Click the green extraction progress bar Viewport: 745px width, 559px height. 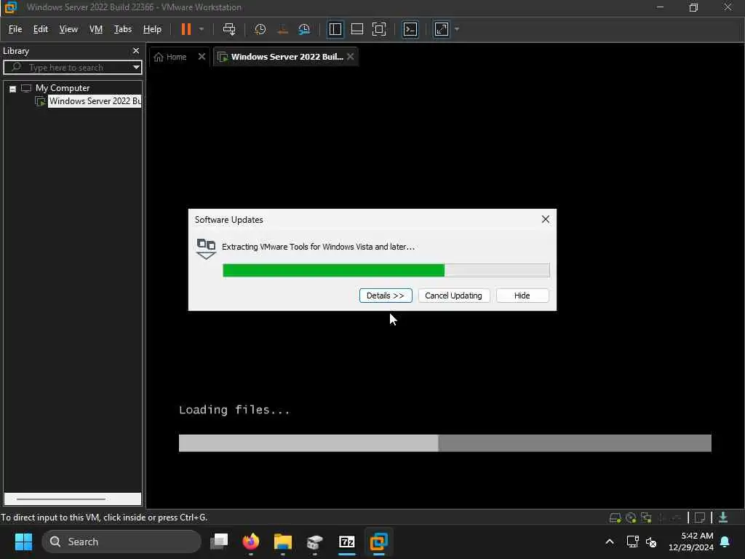(386, 270)
